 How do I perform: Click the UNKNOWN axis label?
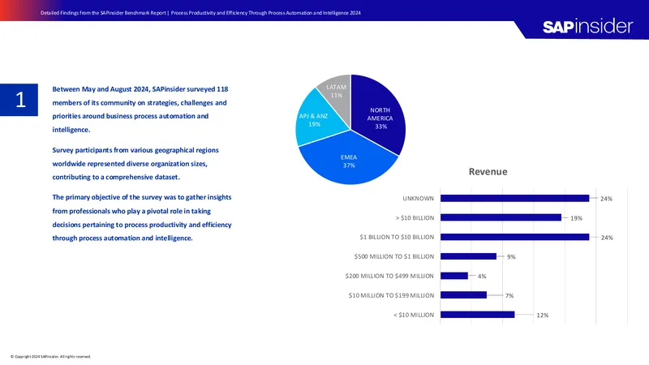point(418,199)
